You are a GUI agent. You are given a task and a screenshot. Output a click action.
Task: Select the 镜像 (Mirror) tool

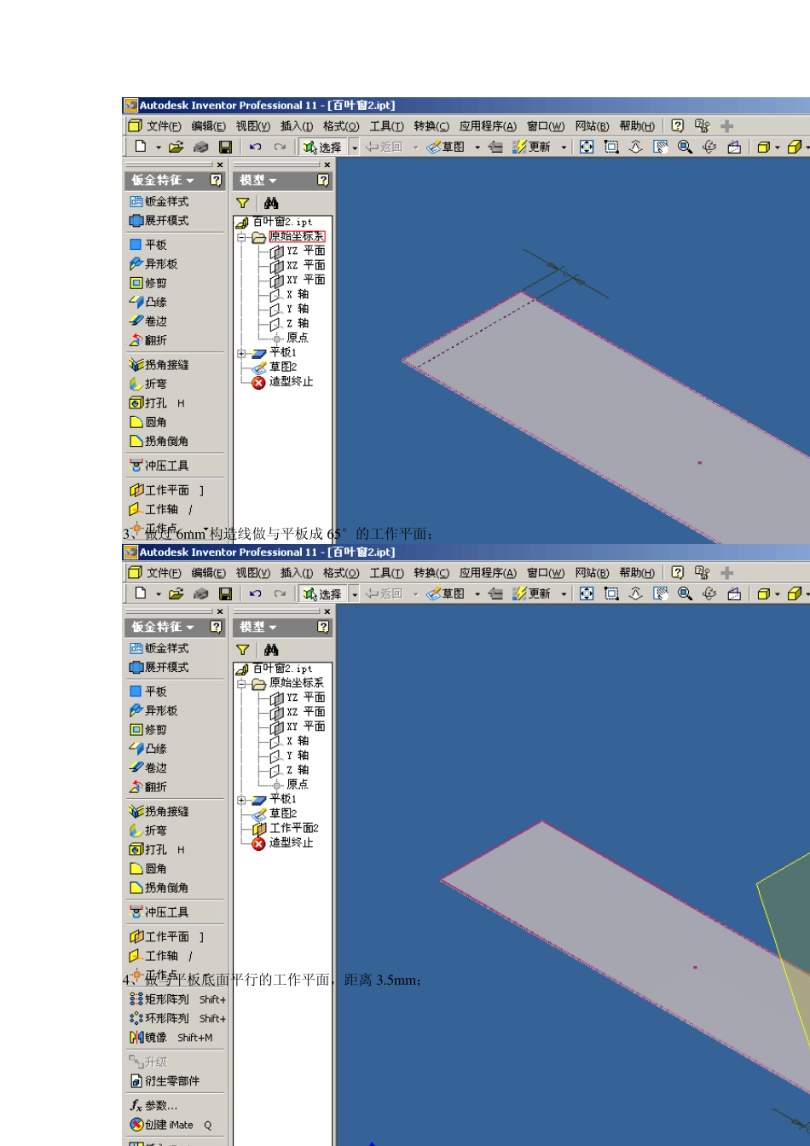[x=171, y=1038]
